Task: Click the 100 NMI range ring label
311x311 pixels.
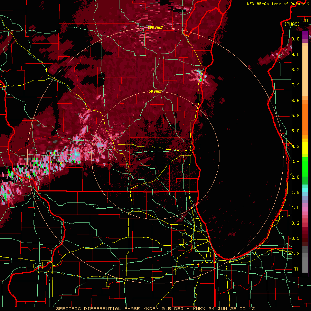Action: [155, 27]
